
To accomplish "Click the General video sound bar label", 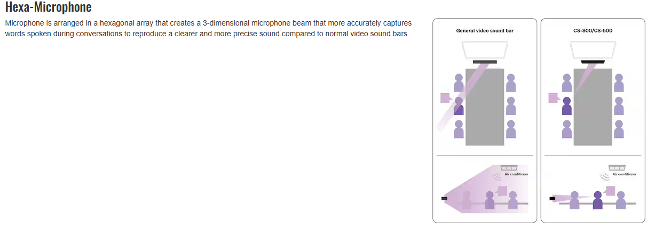I will coord(485,31).
